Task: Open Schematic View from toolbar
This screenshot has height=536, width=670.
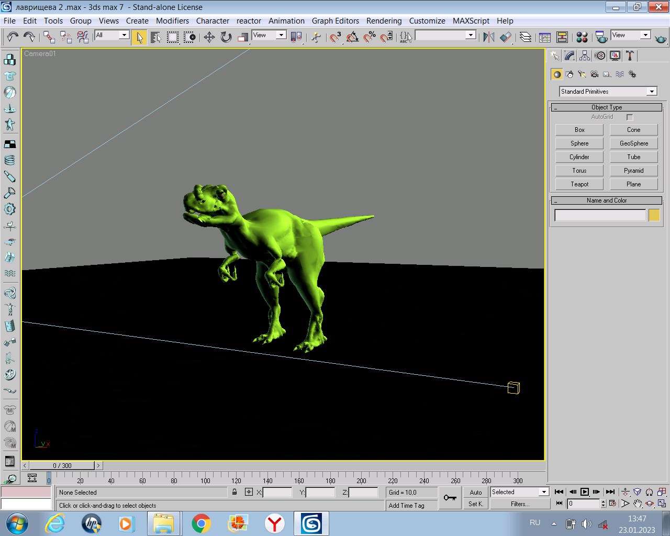Action: (562, 37)
